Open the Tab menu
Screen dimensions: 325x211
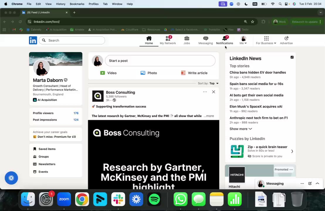pyautogui.click(x=105, y=4)
